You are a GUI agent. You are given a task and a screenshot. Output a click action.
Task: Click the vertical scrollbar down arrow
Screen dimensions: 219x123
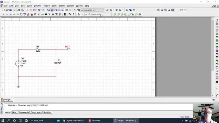pos(213,95)
